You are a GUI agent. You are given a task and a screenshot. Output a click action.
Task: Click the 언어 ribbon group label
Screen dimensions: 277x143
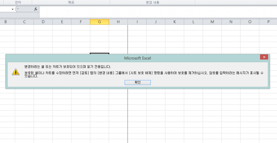pos(18,2)
